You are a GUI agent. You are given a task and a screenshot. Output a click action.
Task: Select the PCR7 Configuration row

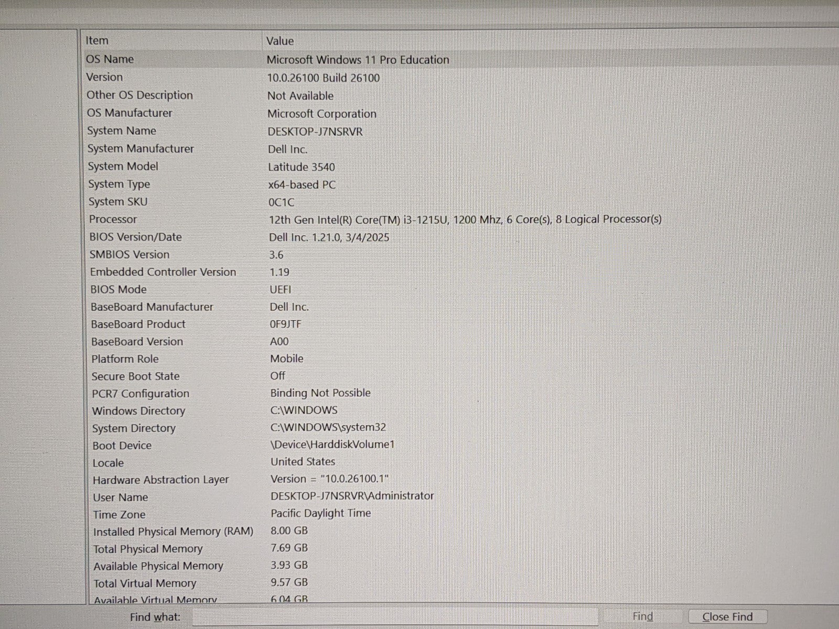pyautogui.click(x=141, y=393)
